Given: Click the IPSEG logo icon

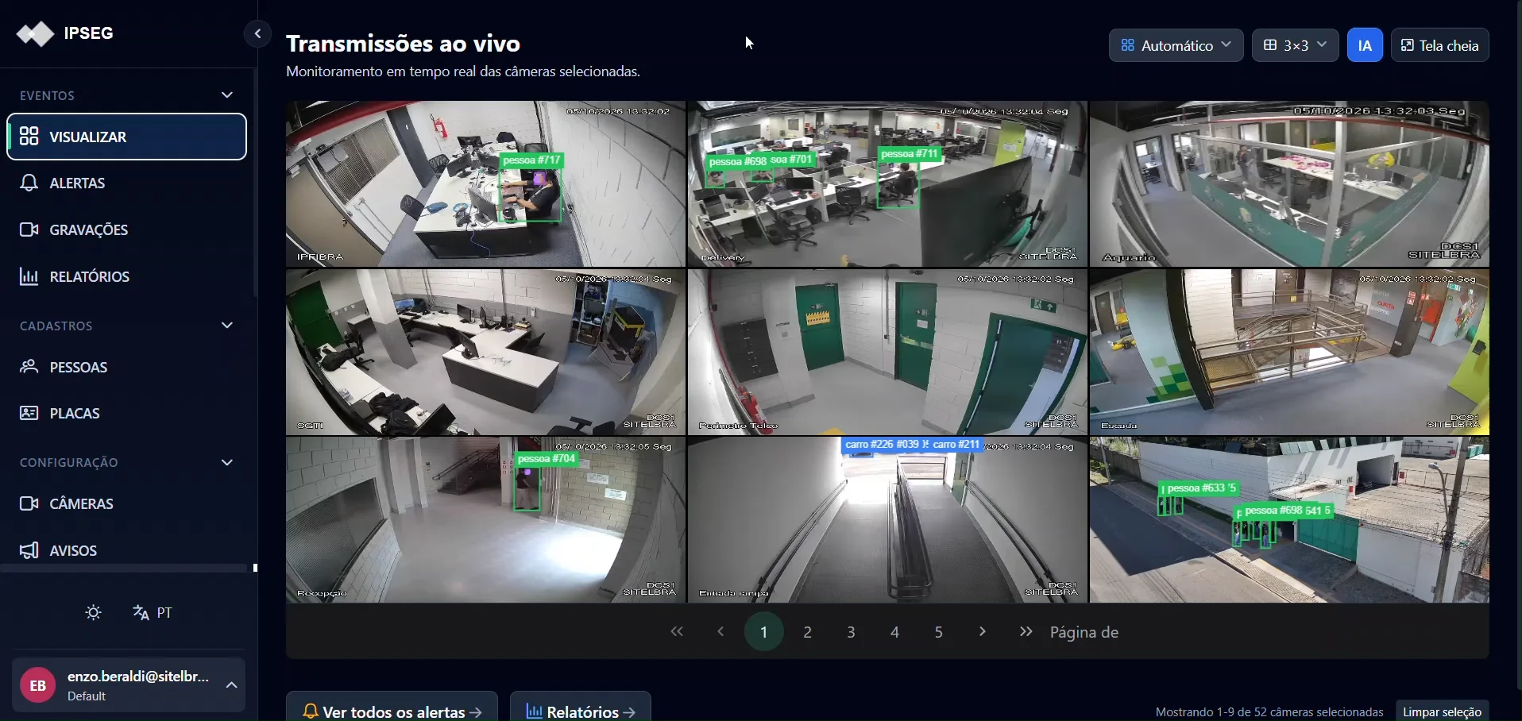Looking at the screenshot, I should [x=36, y=33].
